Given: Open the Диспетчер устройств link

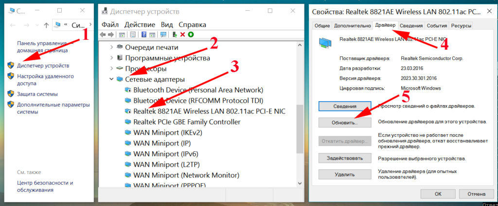Looking at the screenshot, I should [x=43, y=65].
